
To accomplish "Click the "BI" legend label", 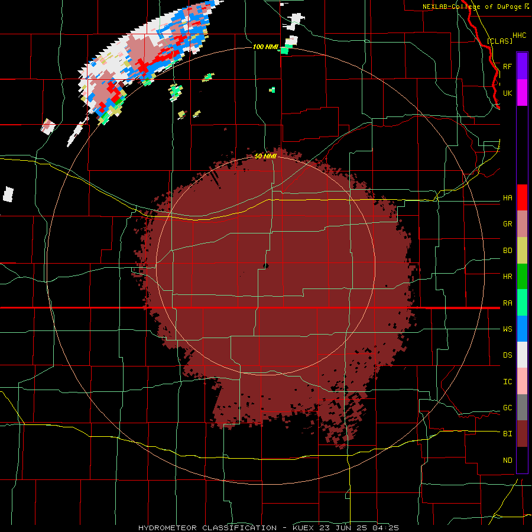I will point(507,434).
